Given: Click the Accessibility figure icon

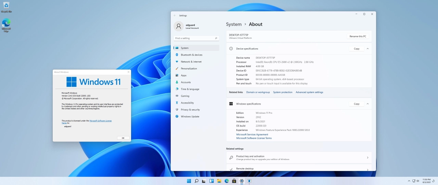Looking at the screenshot, I should pos(177,103).
